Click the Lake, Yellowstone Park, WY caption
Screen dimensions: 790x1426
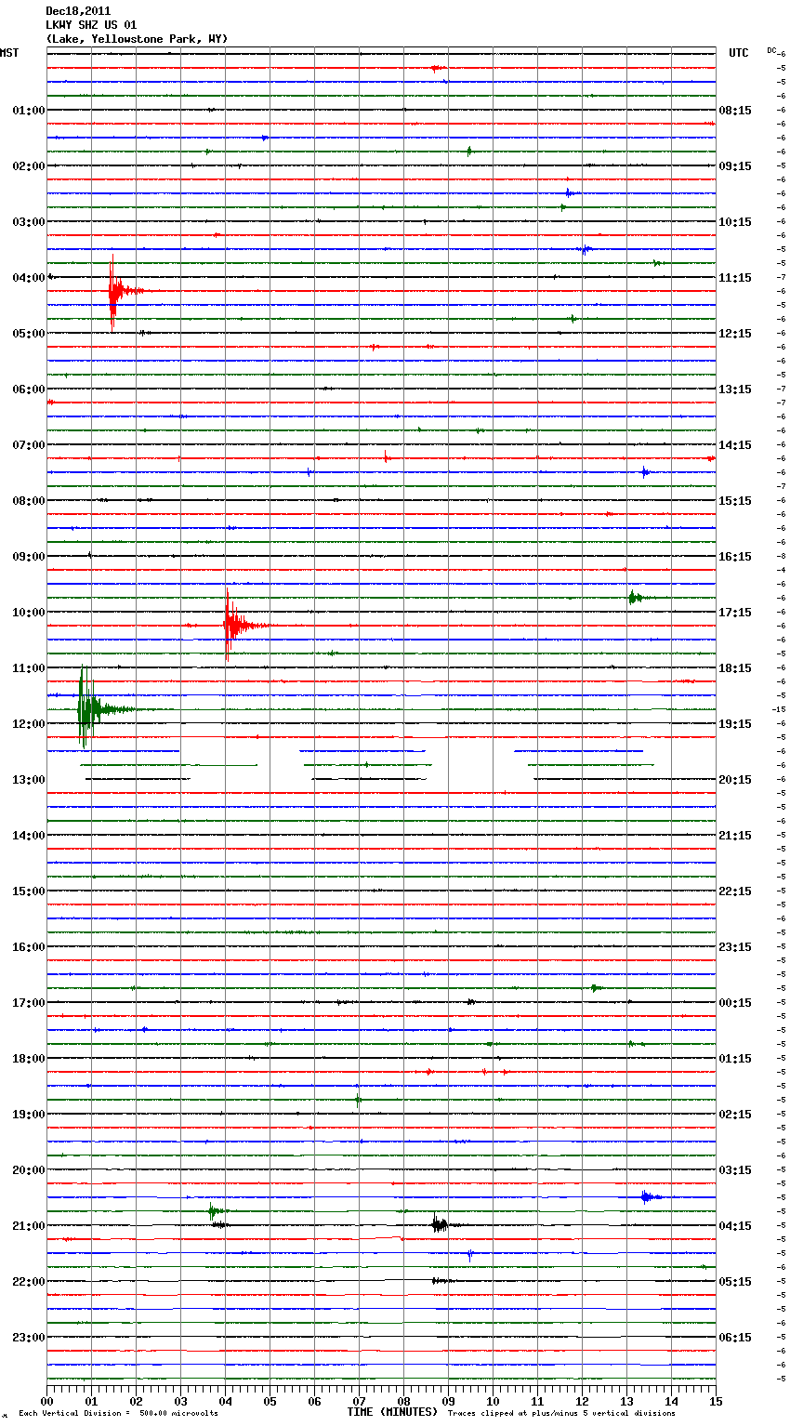[137, 39]
